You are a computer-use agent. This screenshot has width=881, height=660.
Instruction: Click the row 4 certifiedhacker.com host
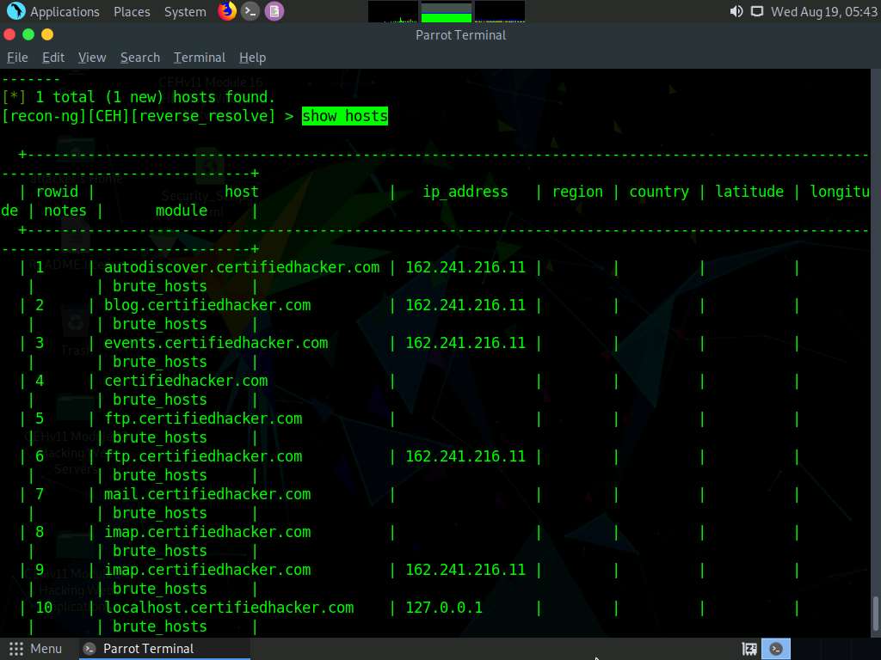point(186,381)
